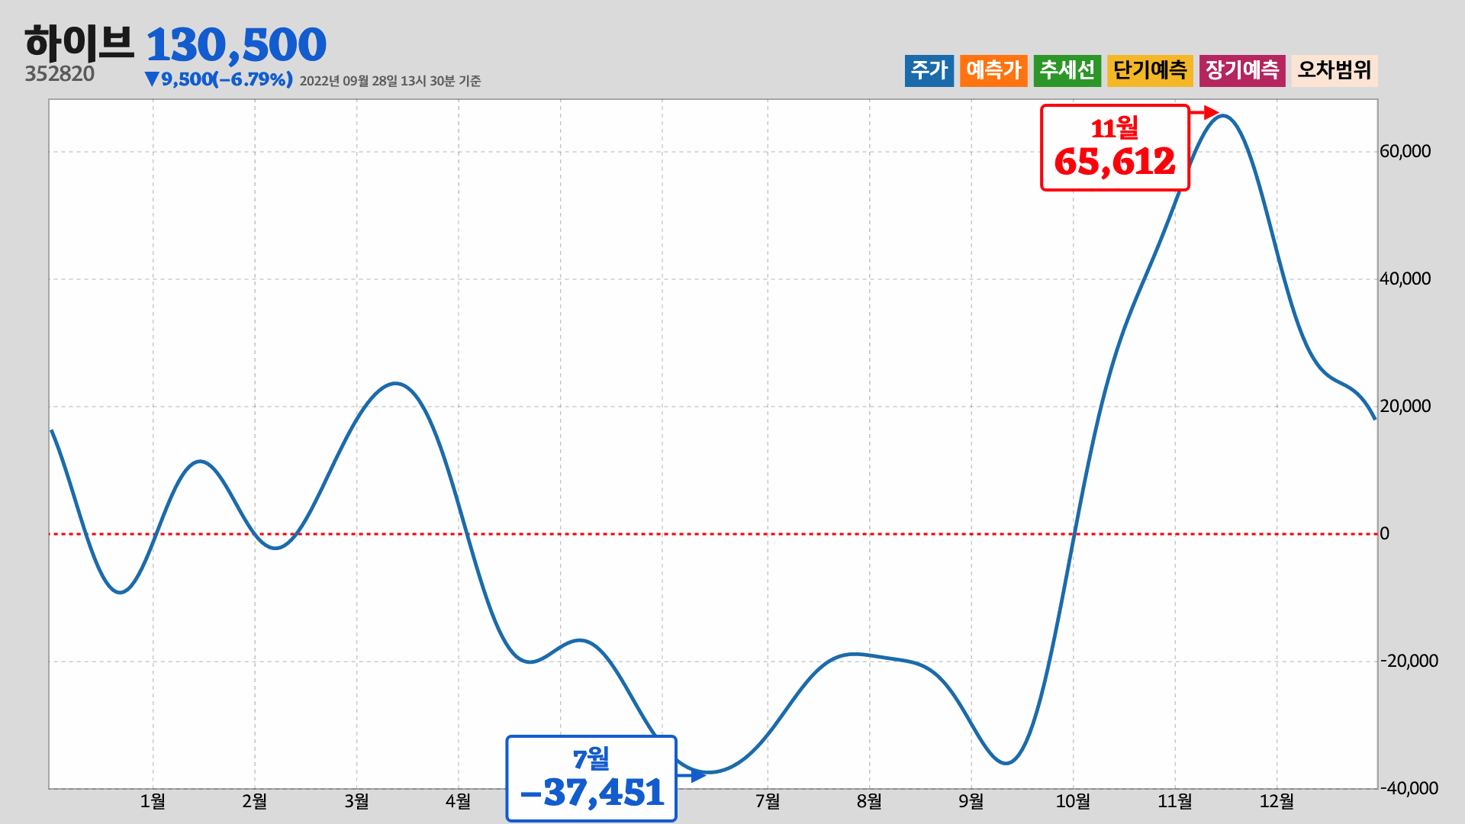
Task: Click the -40,000 y-axis label
Action: 1409,789
